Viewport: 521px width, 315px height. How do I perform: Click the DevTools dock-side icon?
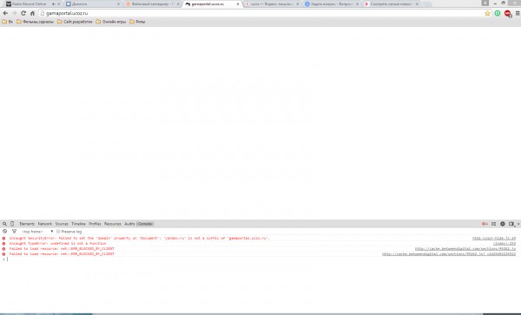(x=511, y=224)
